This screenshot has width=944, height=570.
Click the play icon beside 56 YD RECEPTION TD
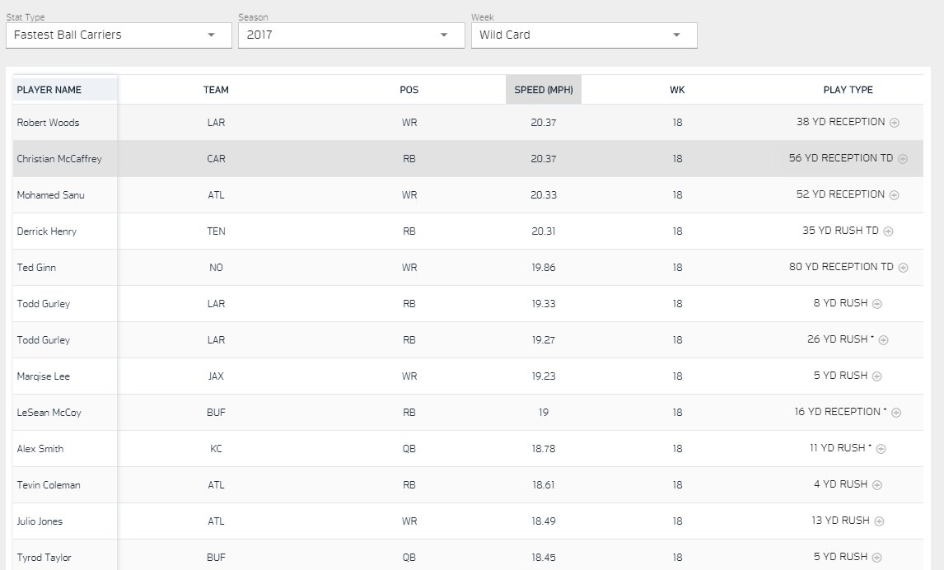903,159
